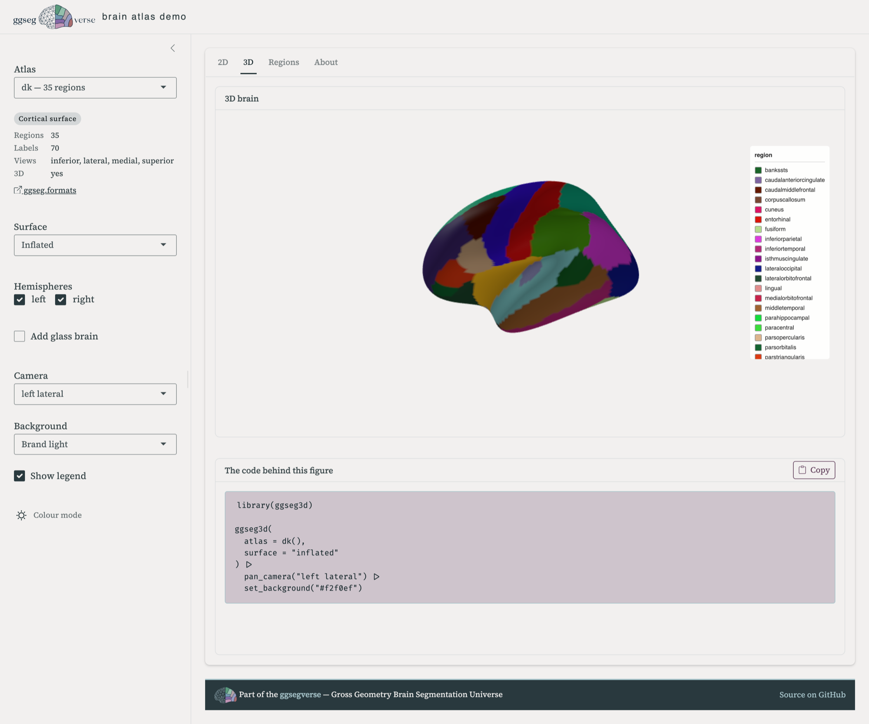Click the external link icon beside ggseg.formats
The width and height of the screenshot is (869, 724).
click(18, 190)
